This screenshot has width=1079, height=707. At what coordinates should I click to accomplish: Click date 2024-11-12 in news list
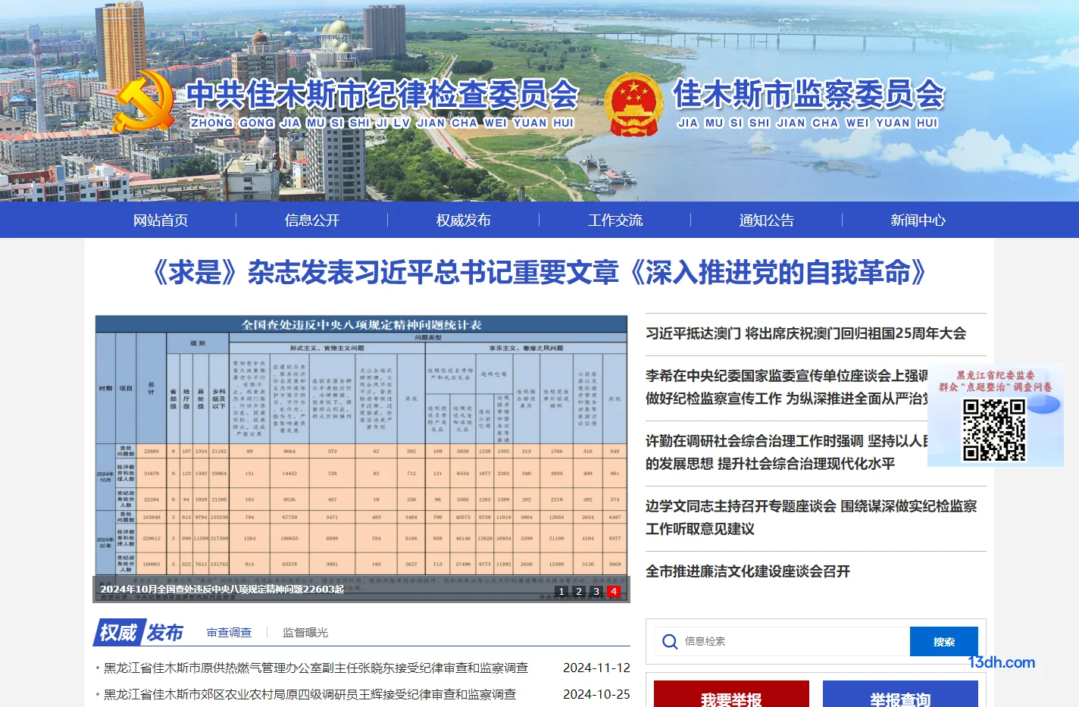click(596, 668)
